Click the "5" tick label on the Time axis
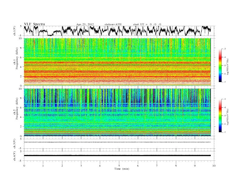The image size is (241, 186). pos(119,166)
